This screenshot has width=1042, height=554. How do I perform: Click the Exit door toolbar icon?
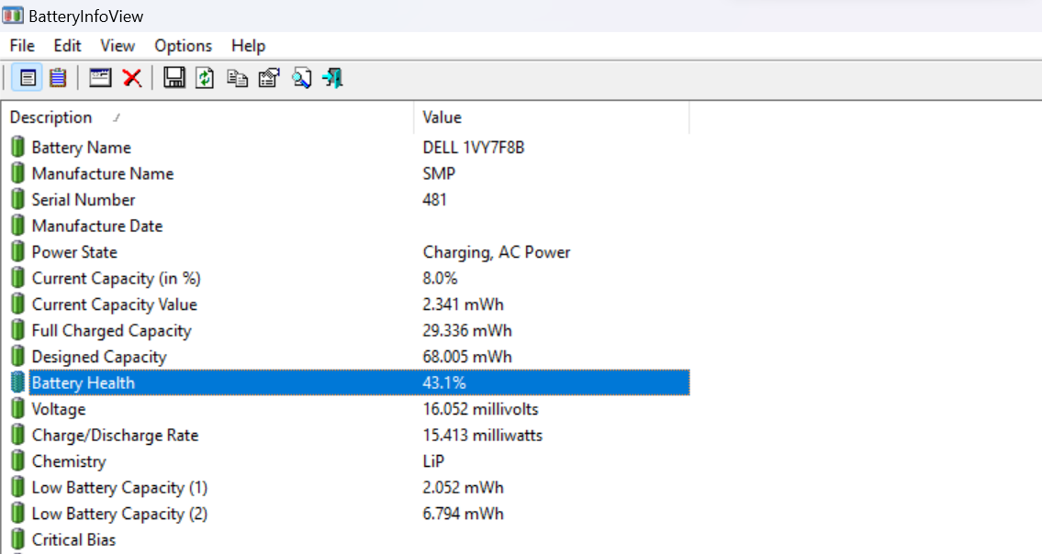point(332,78)
